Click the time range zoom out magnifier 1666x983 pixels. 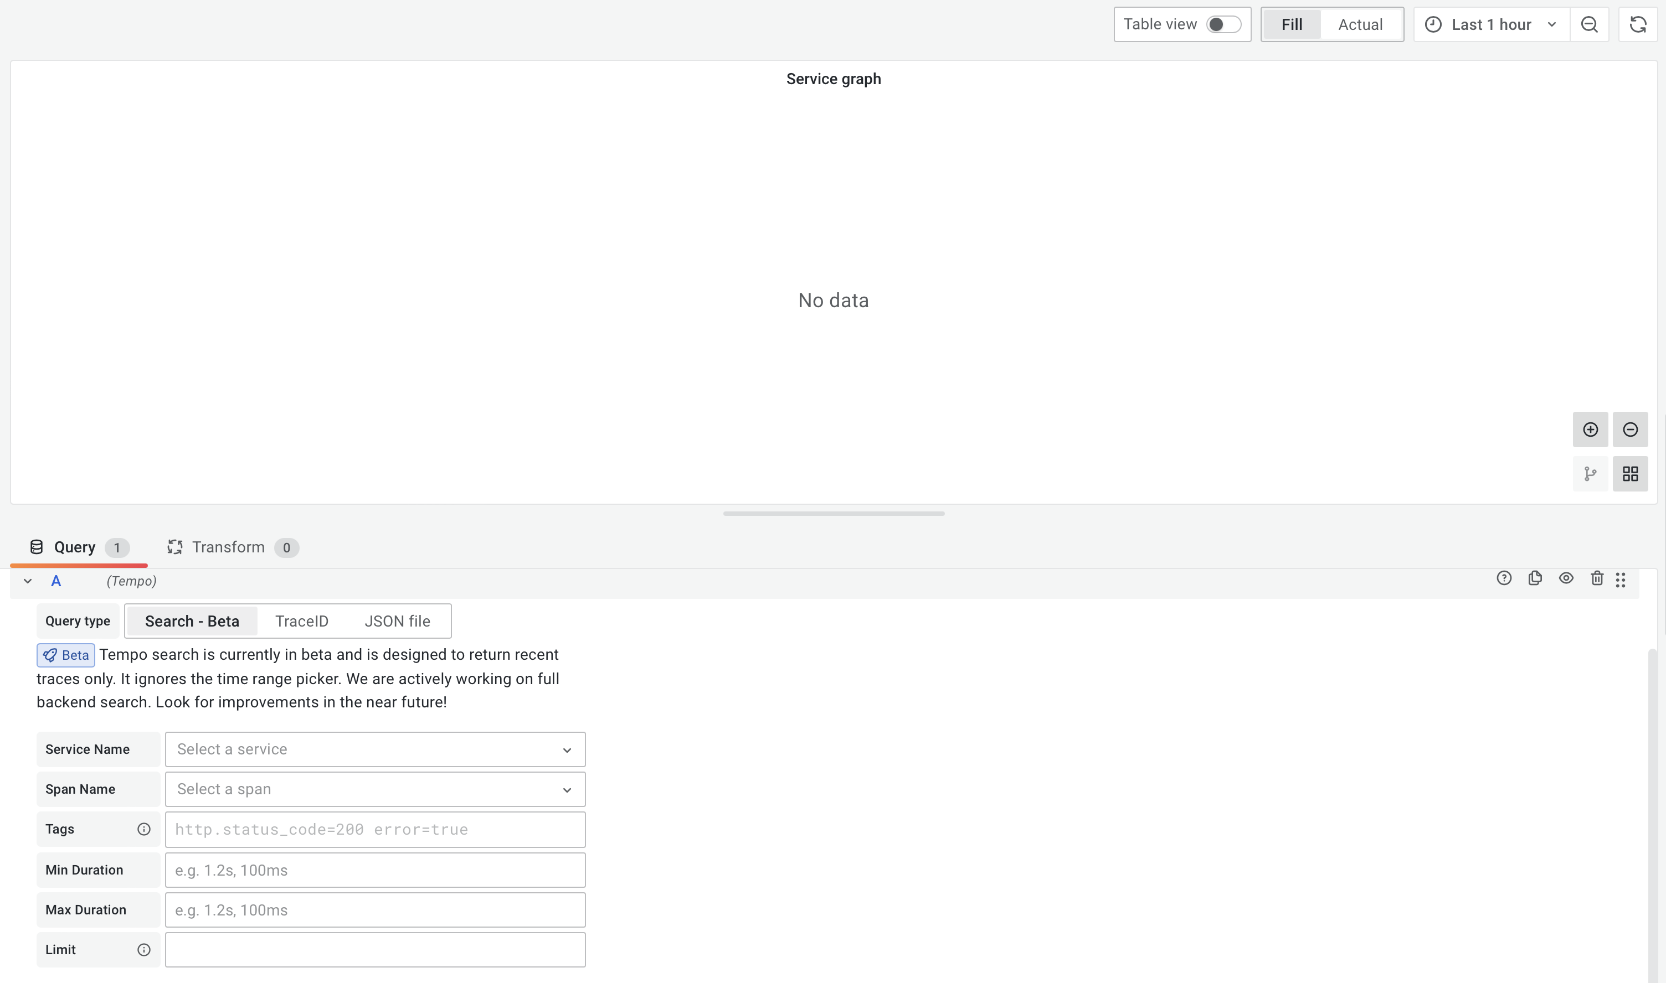[1589, 24]
